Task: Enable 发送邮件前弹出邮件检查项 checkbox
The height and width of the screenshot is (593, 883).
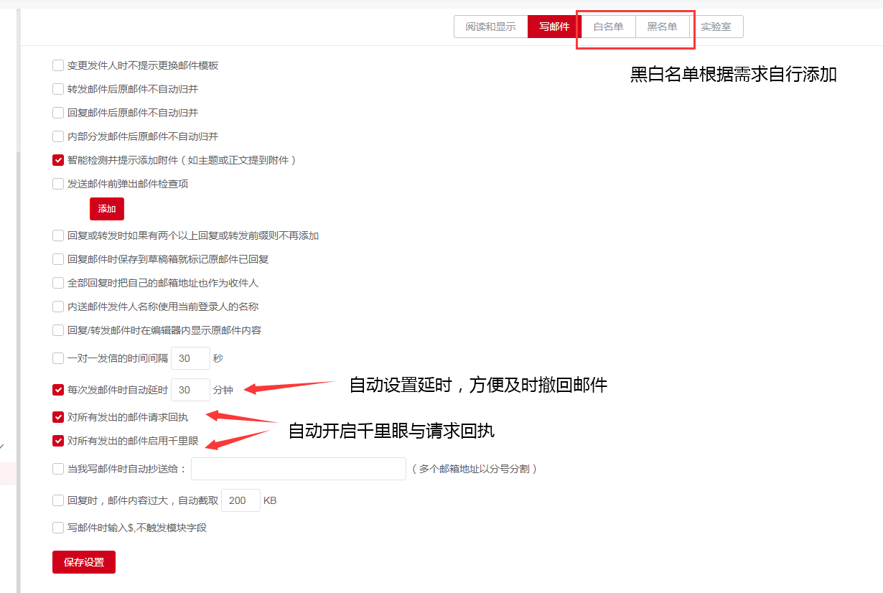Action: pyautogui.click(x=58, y=184)
